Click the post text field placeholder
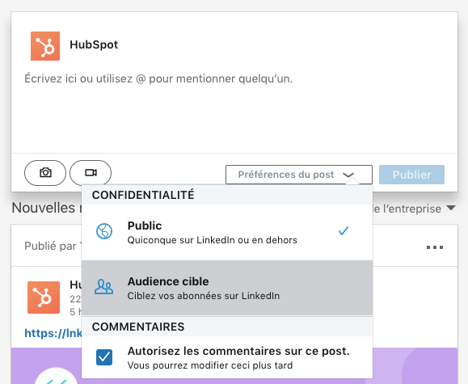The height and width of the screenshot is (384, 468). [x=158, y=79]
